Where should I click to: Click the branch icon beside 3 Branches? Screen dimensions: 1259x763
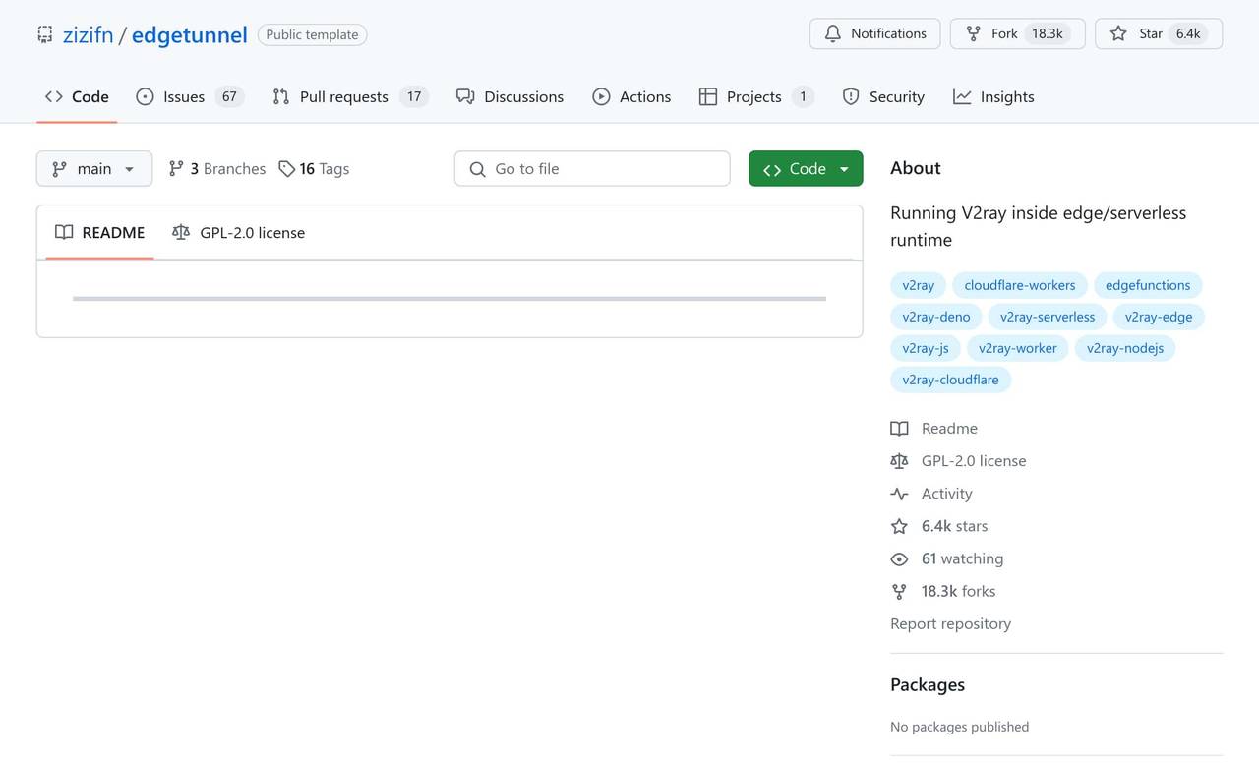tap(176, 168)
